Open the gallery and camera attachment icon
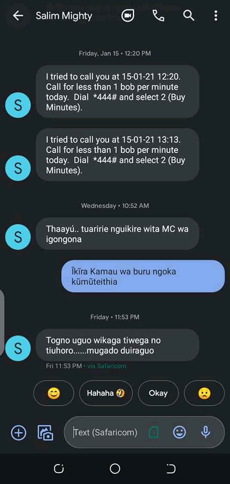The image size is (230, 484). pos(45,433)
